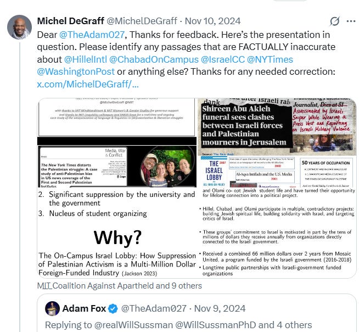
Task: Click 'MIT Coalition Against Apartheid and 9 others'
Action: click(x=120, y=286)
